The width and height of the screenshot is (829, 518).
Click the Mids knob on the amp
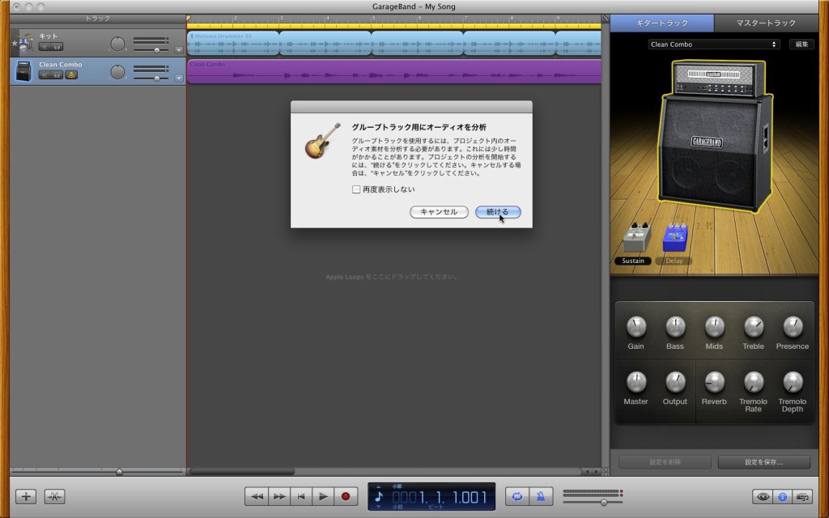[714, 327]
